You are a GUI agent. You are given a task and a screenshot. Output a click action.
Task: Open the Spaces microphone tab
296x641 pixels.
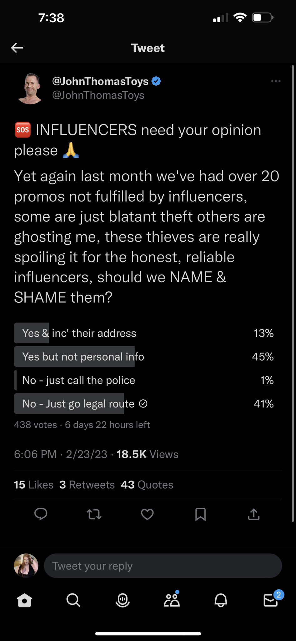click(x=123, y=600)
